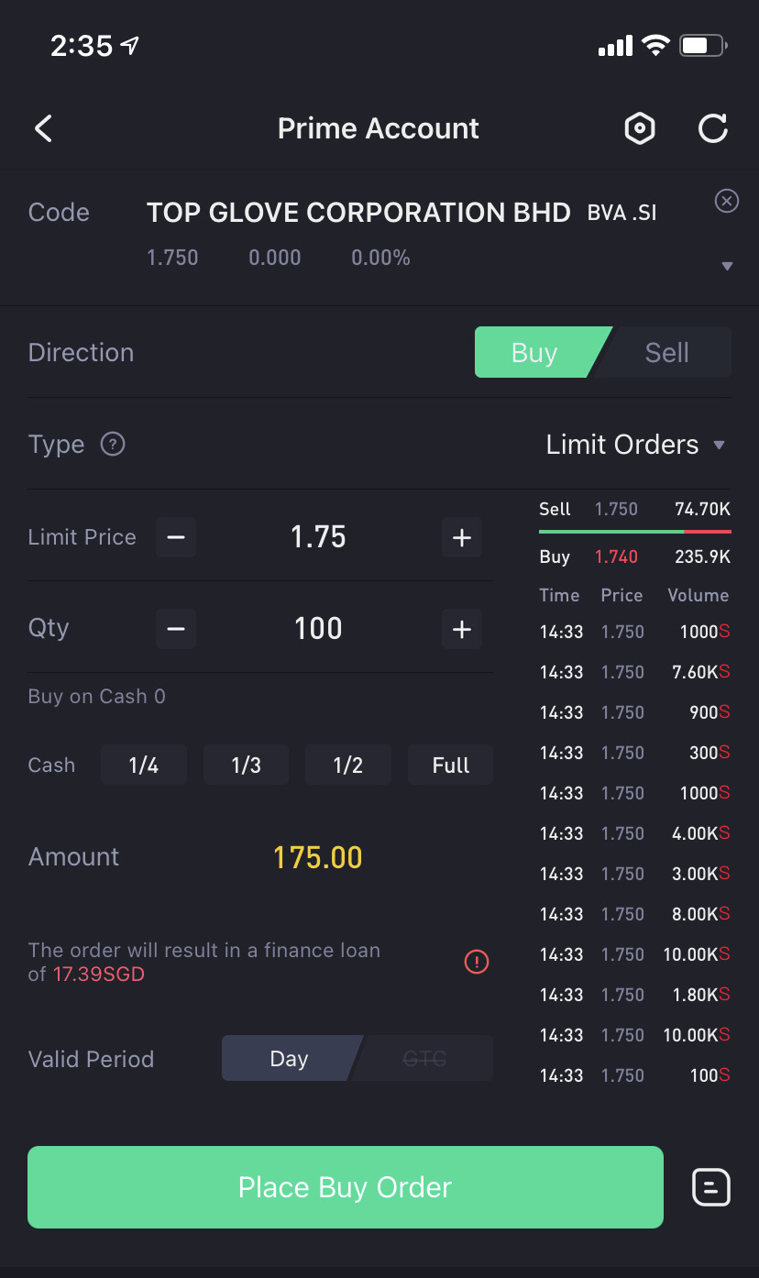Tap Place Buy Order button

pyautogui.click(x=346, y=1187)
